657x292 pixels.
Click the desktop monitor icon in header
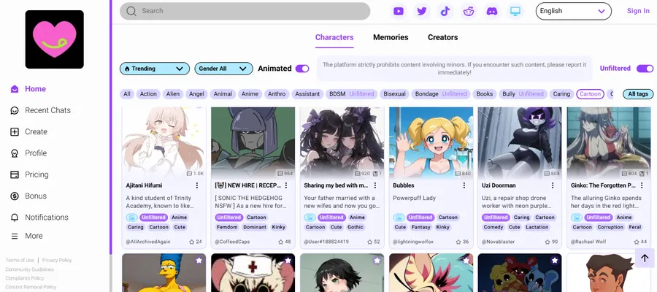tap(515, 11)
